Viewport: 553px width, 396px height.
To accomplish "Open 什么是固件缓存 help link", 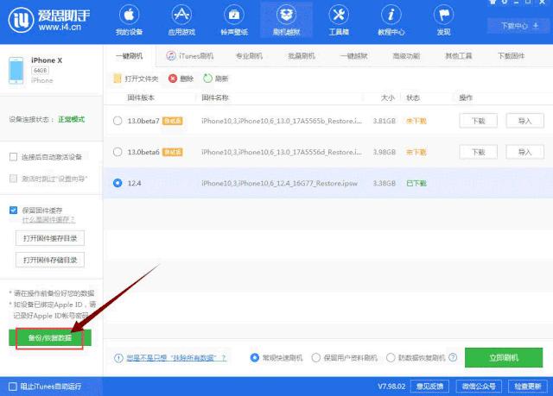I will [48, 220].
